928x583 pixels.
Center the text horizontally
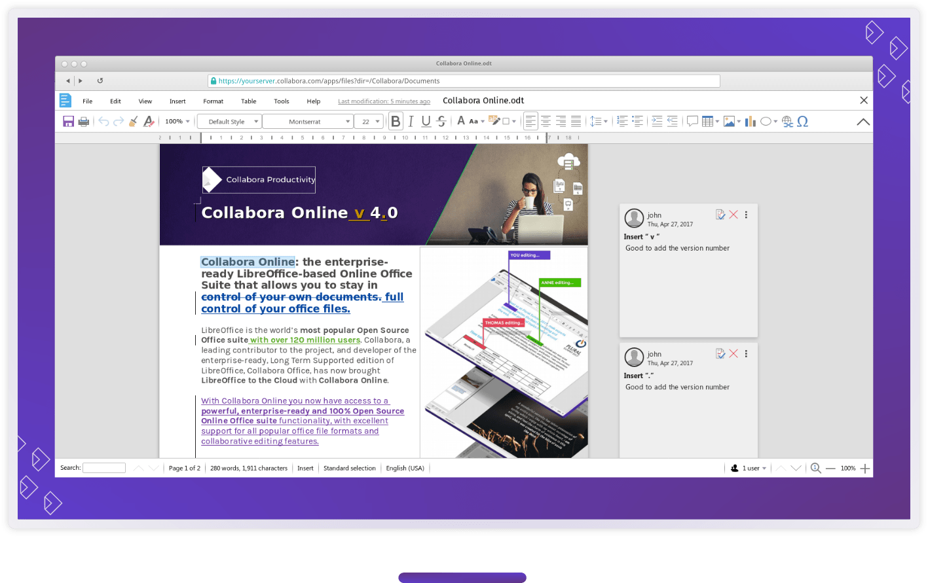(x=546, y=121)
